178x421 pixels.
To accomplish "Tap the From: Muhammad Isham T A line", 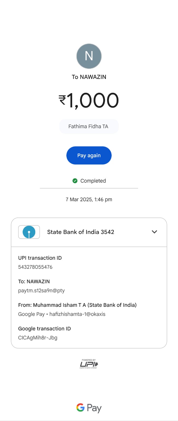I will coord(77,305).
